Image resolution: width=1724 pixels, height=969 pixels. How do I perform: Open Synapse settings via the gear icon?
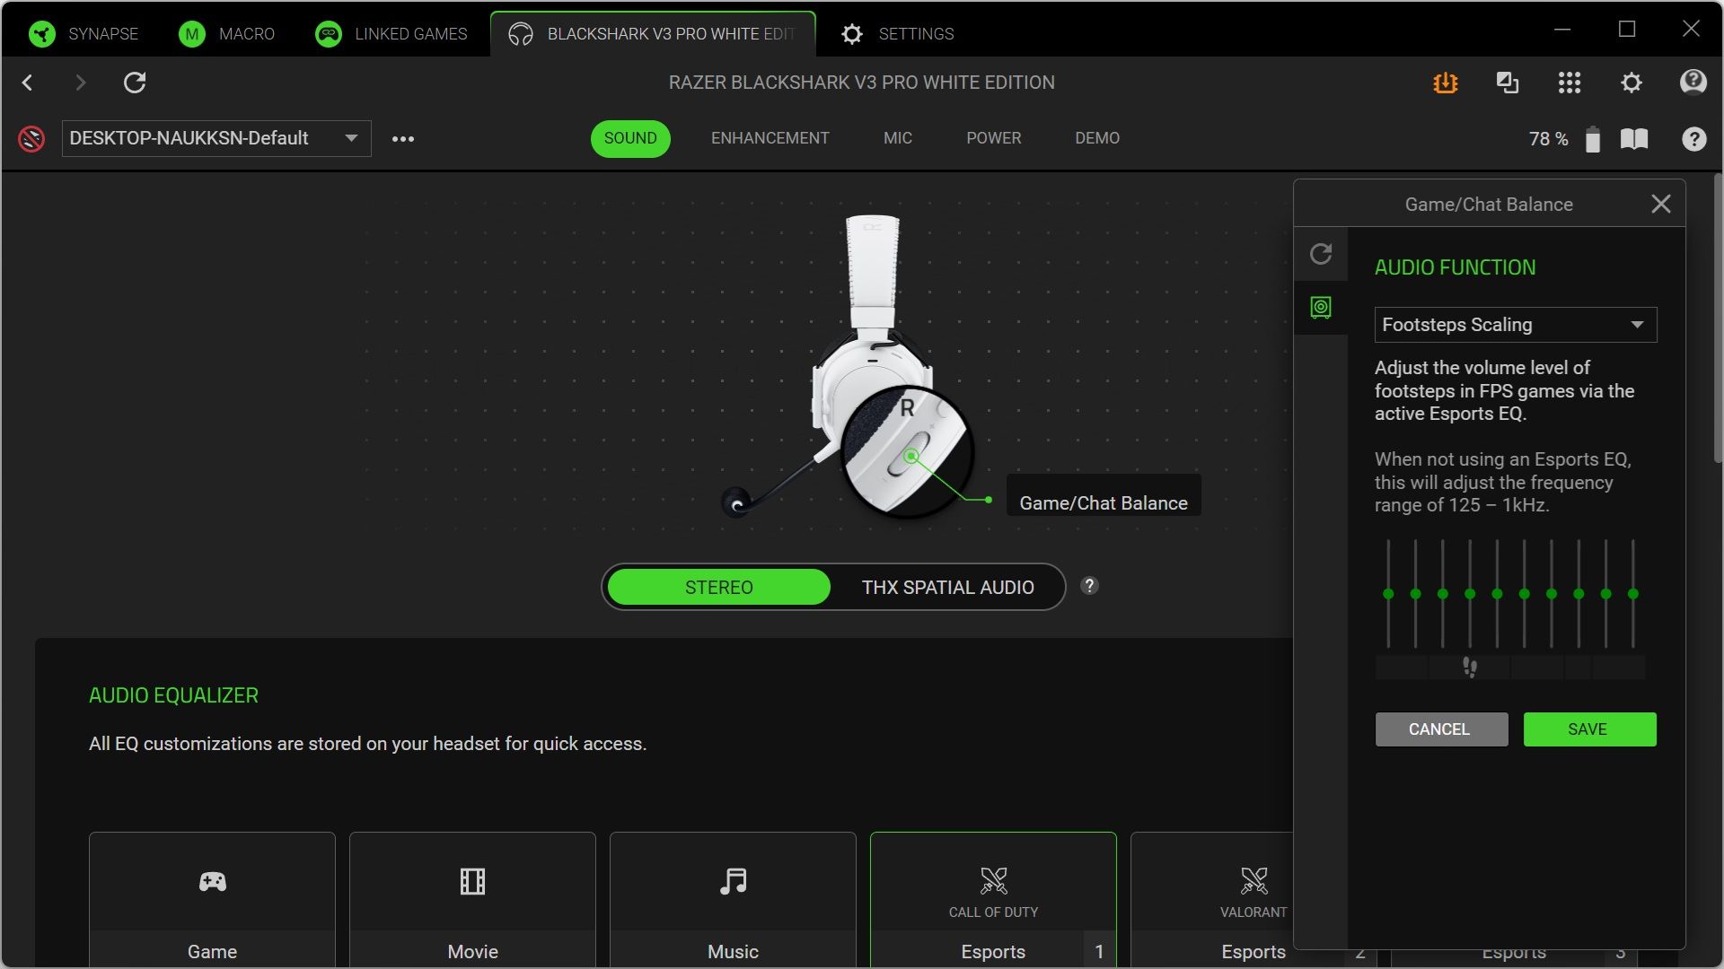click(1632, 83)
